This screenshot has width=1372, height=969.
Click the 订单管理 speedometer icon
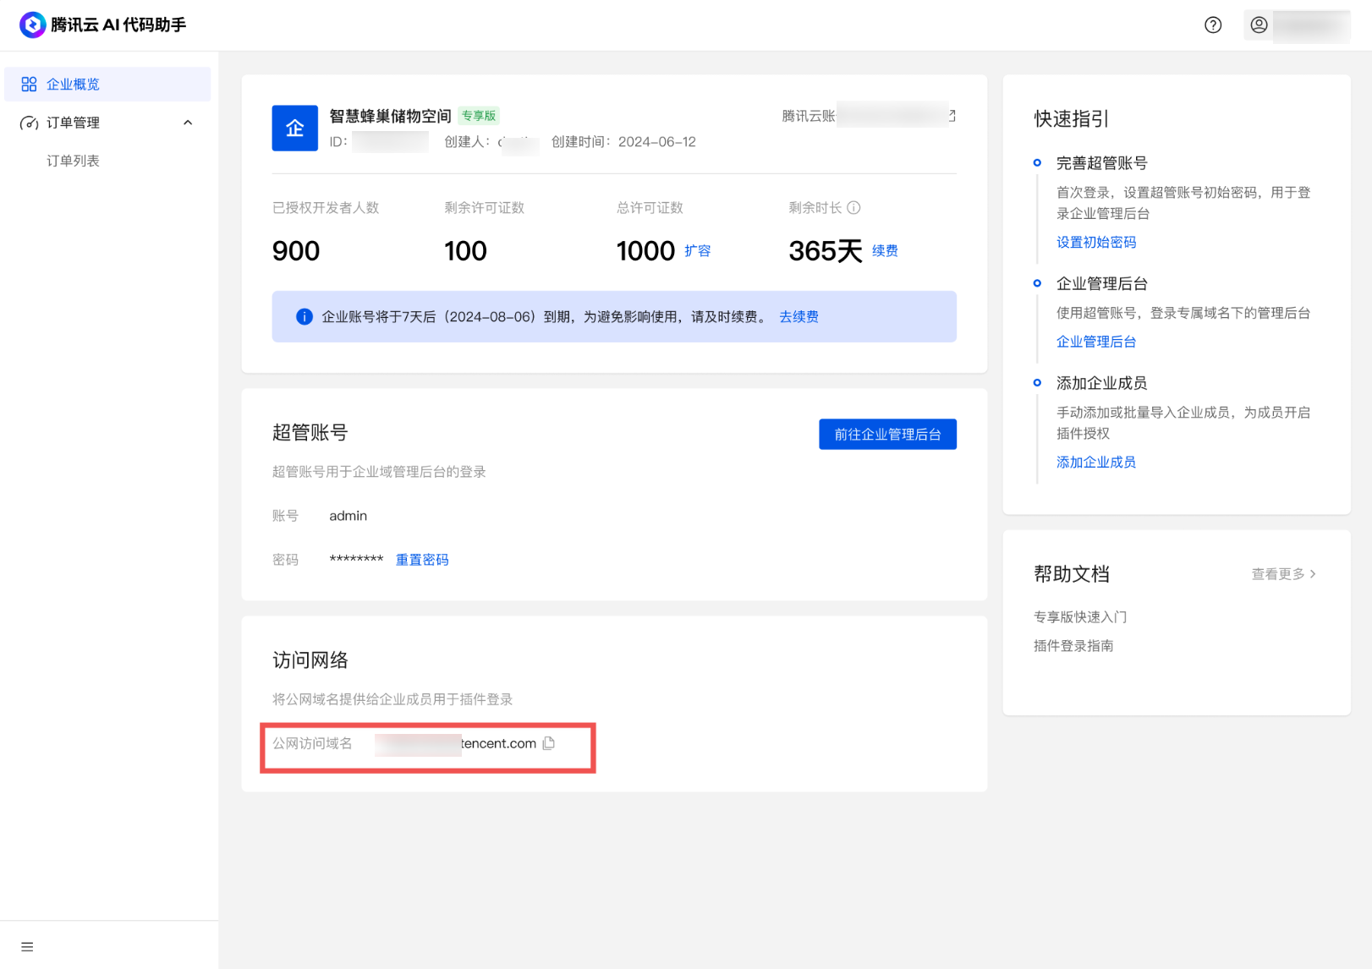coord(28,122)
